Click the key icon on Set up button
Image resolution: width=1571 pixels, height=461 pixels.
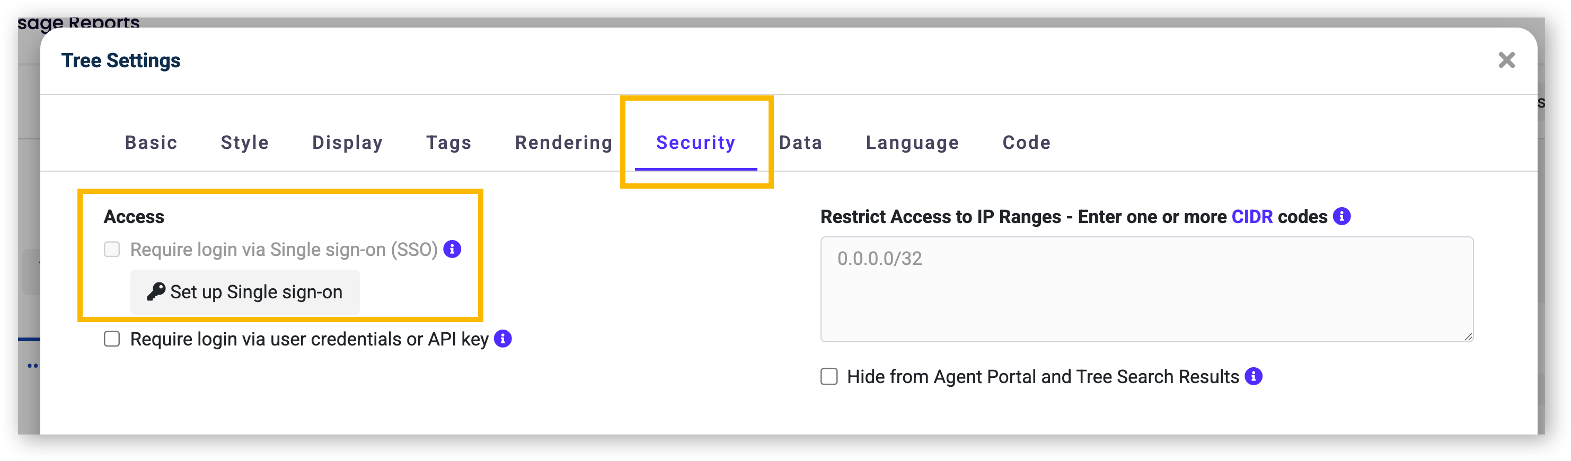pos(155,291)
